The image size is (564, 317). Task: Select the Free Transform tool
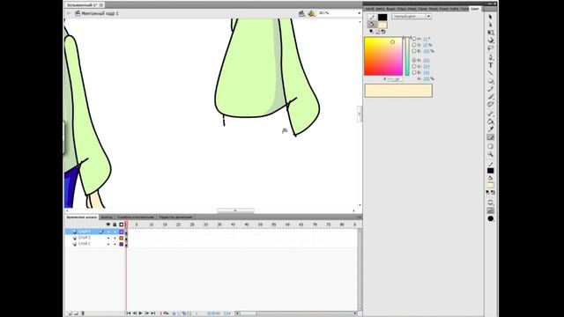click(x=490, y=33)
